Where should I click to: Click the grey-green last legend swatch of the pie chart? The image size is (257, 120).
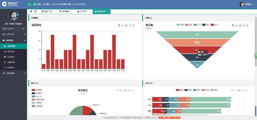tap(33, 106)
